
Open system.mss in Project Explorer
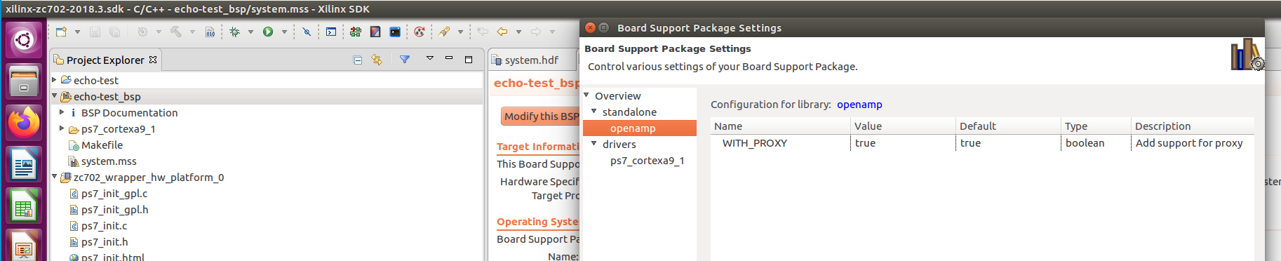click(x=109, y=161)
